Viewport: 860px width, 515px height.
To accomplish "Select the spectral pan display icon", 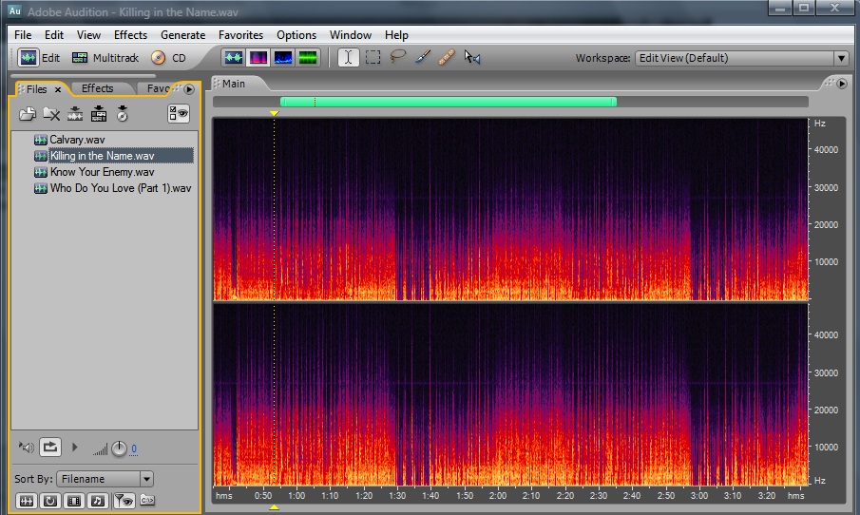I will [x=283, y=58].
